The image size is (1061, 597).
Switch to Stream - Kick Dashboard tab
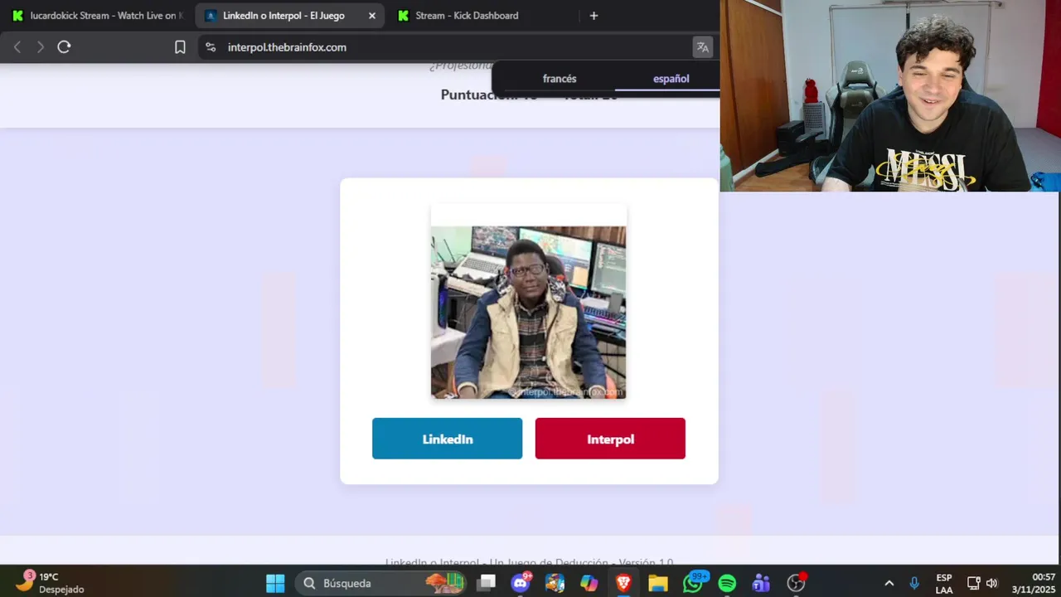[467, 16]
